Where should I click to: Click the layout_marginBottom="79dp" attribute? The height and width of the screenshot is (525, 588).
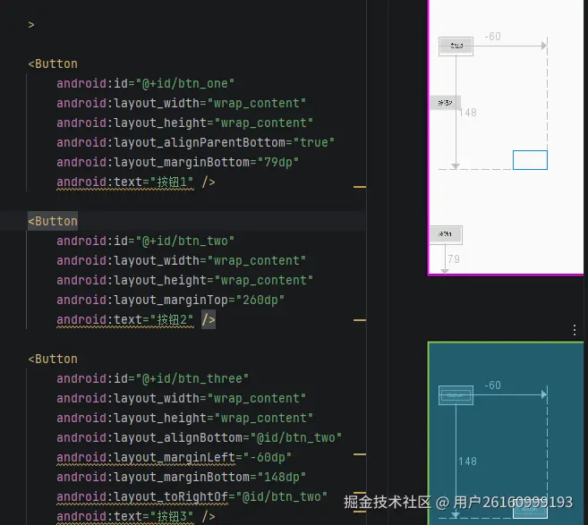(x=178, y=162)
